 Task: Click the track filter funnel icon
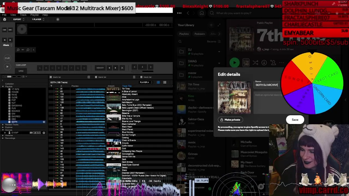point(51,86)
